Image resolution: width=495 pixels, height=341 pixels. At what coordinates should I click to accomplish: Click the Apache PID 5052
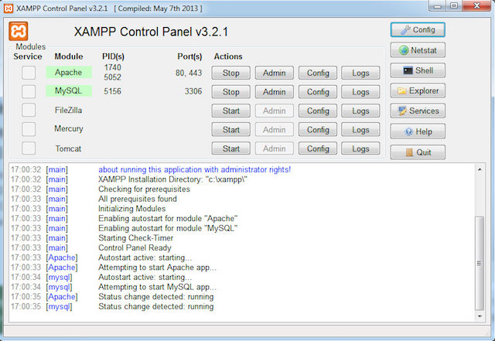(112, 77)
